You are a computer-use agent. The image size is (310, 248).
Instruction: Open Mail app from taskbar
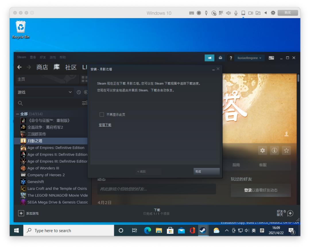click(x=181, y=230)
